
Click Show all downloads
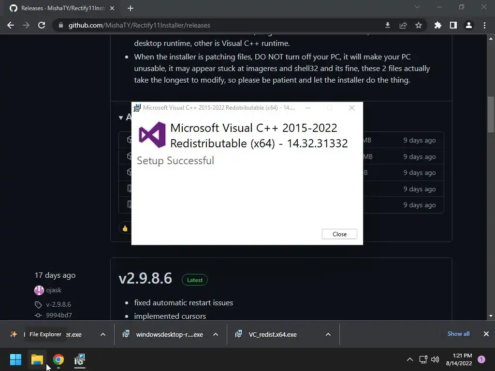(x=458, y=334)
